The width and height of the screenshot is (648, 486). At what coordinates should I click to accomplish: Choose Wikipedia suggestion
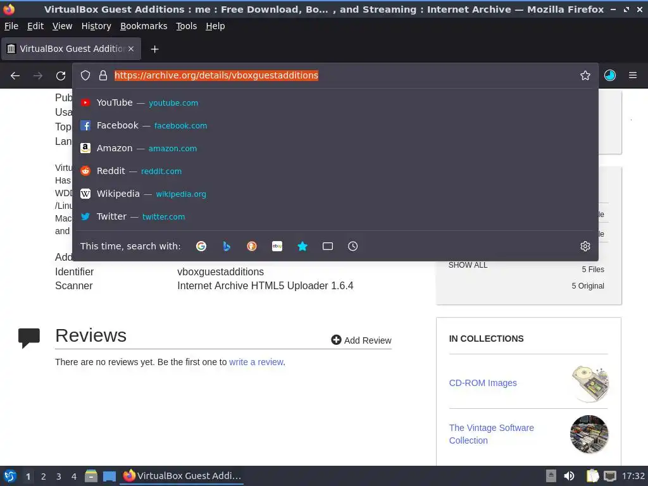[x=335, y=194]
